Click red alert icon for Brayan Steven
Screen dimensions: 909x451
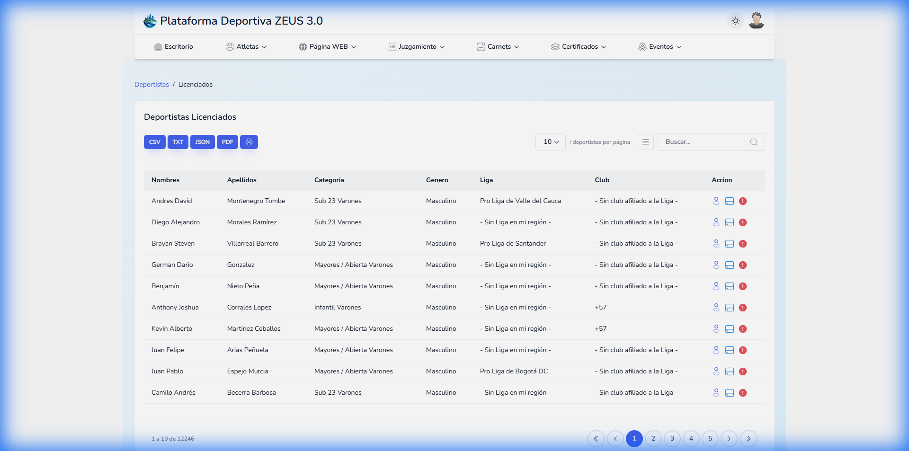[x=743, y=244]
